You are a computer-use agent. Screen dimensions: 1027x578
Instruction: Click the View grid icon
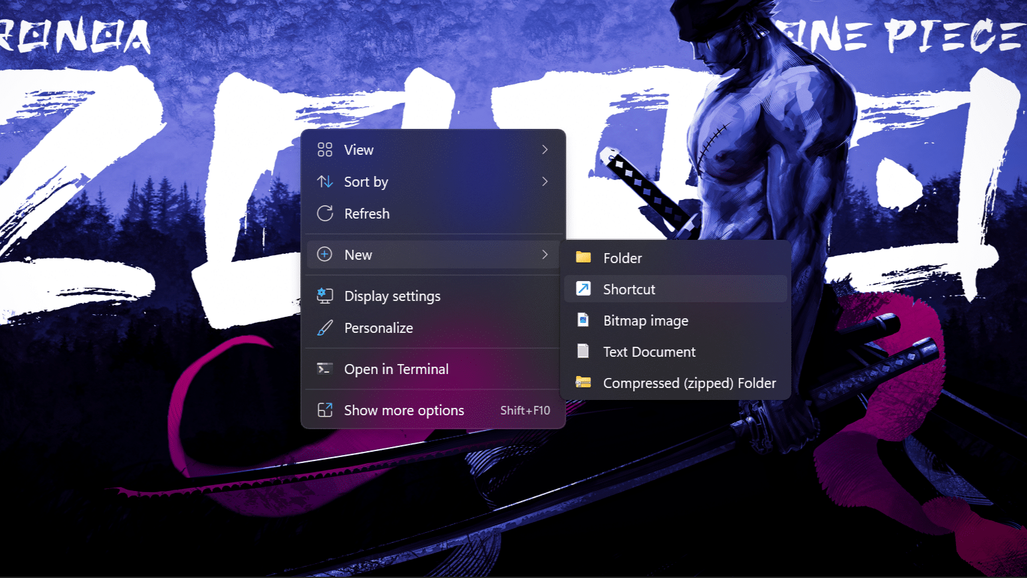pyautogui.click(x=325, y=150)
